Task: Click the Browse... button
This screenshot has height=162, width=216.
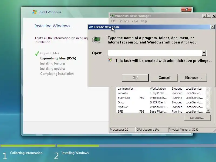Action: point(193,77)
